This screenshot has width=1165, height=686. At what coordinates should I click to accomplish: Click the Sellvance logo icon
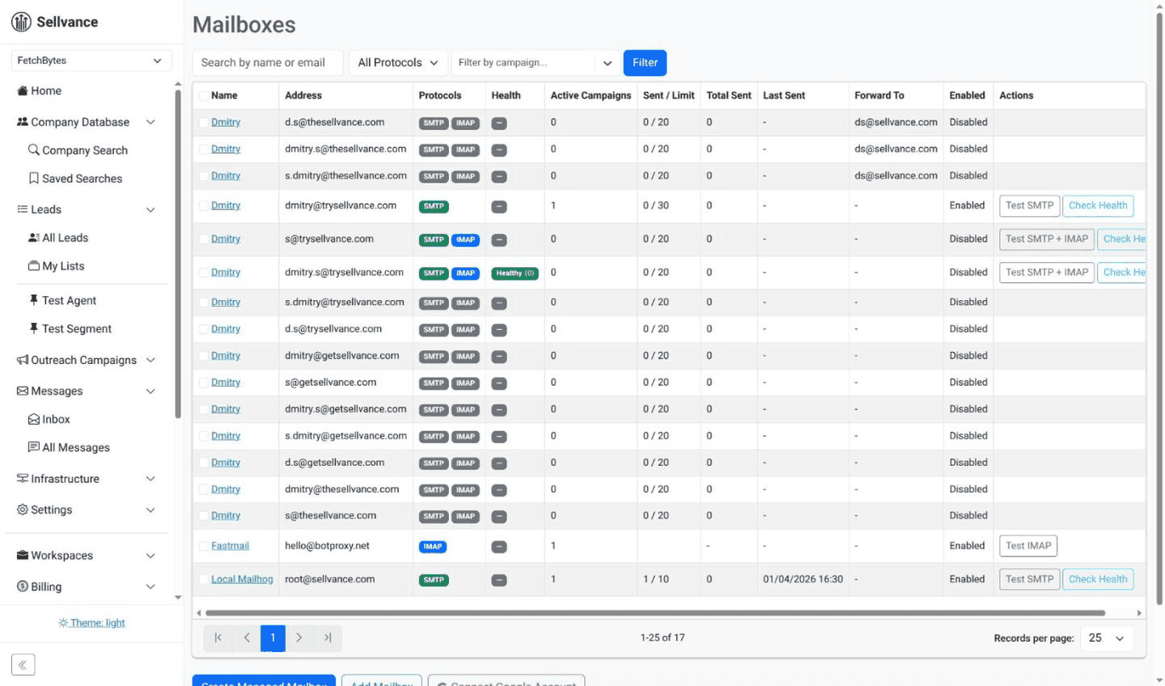click(x=21, y=22)
